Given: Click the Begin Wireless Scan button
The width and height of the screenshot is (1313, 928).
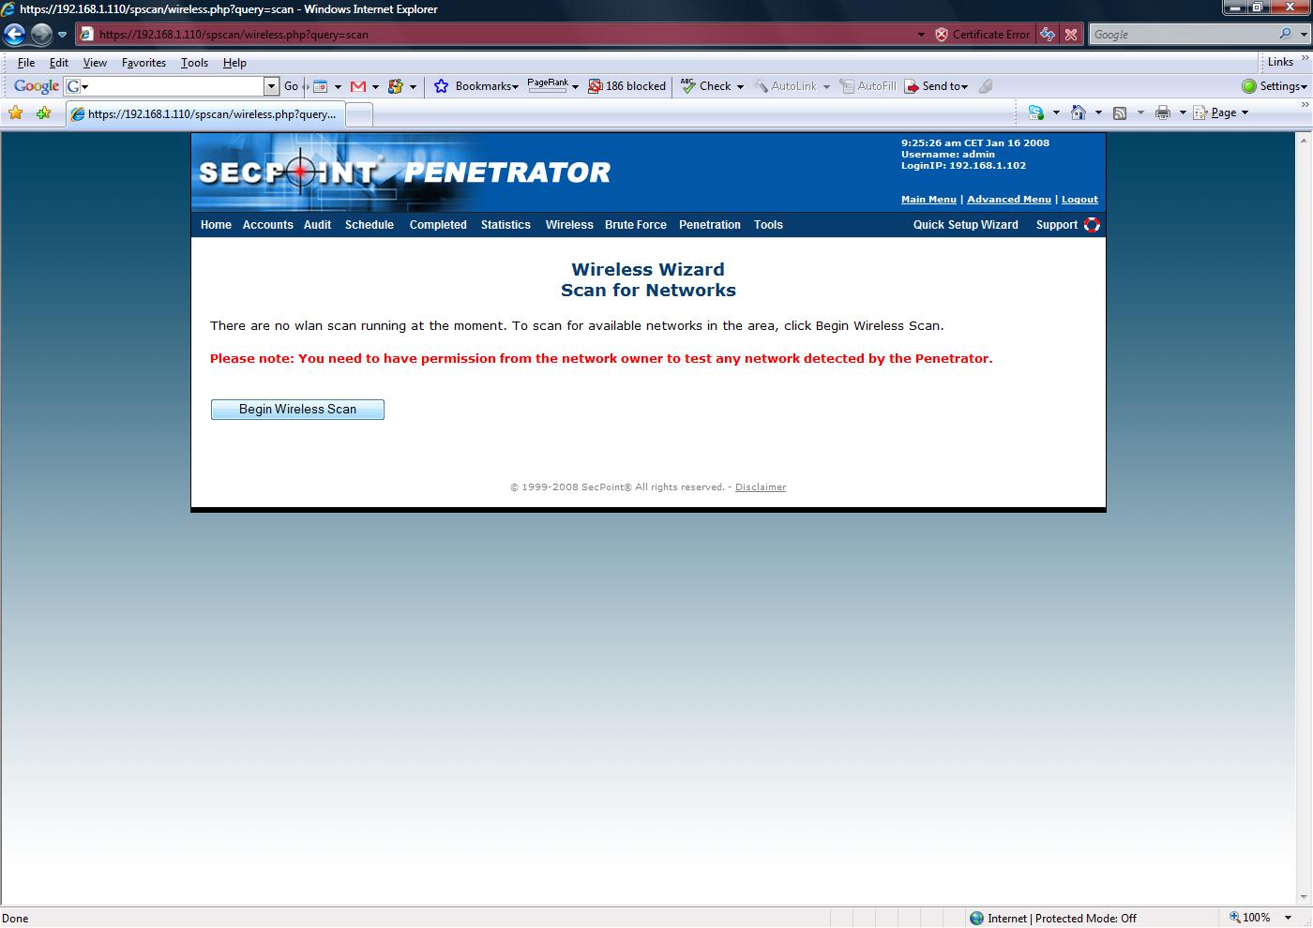Looking at the screenshot, I should tap(297, 410).
